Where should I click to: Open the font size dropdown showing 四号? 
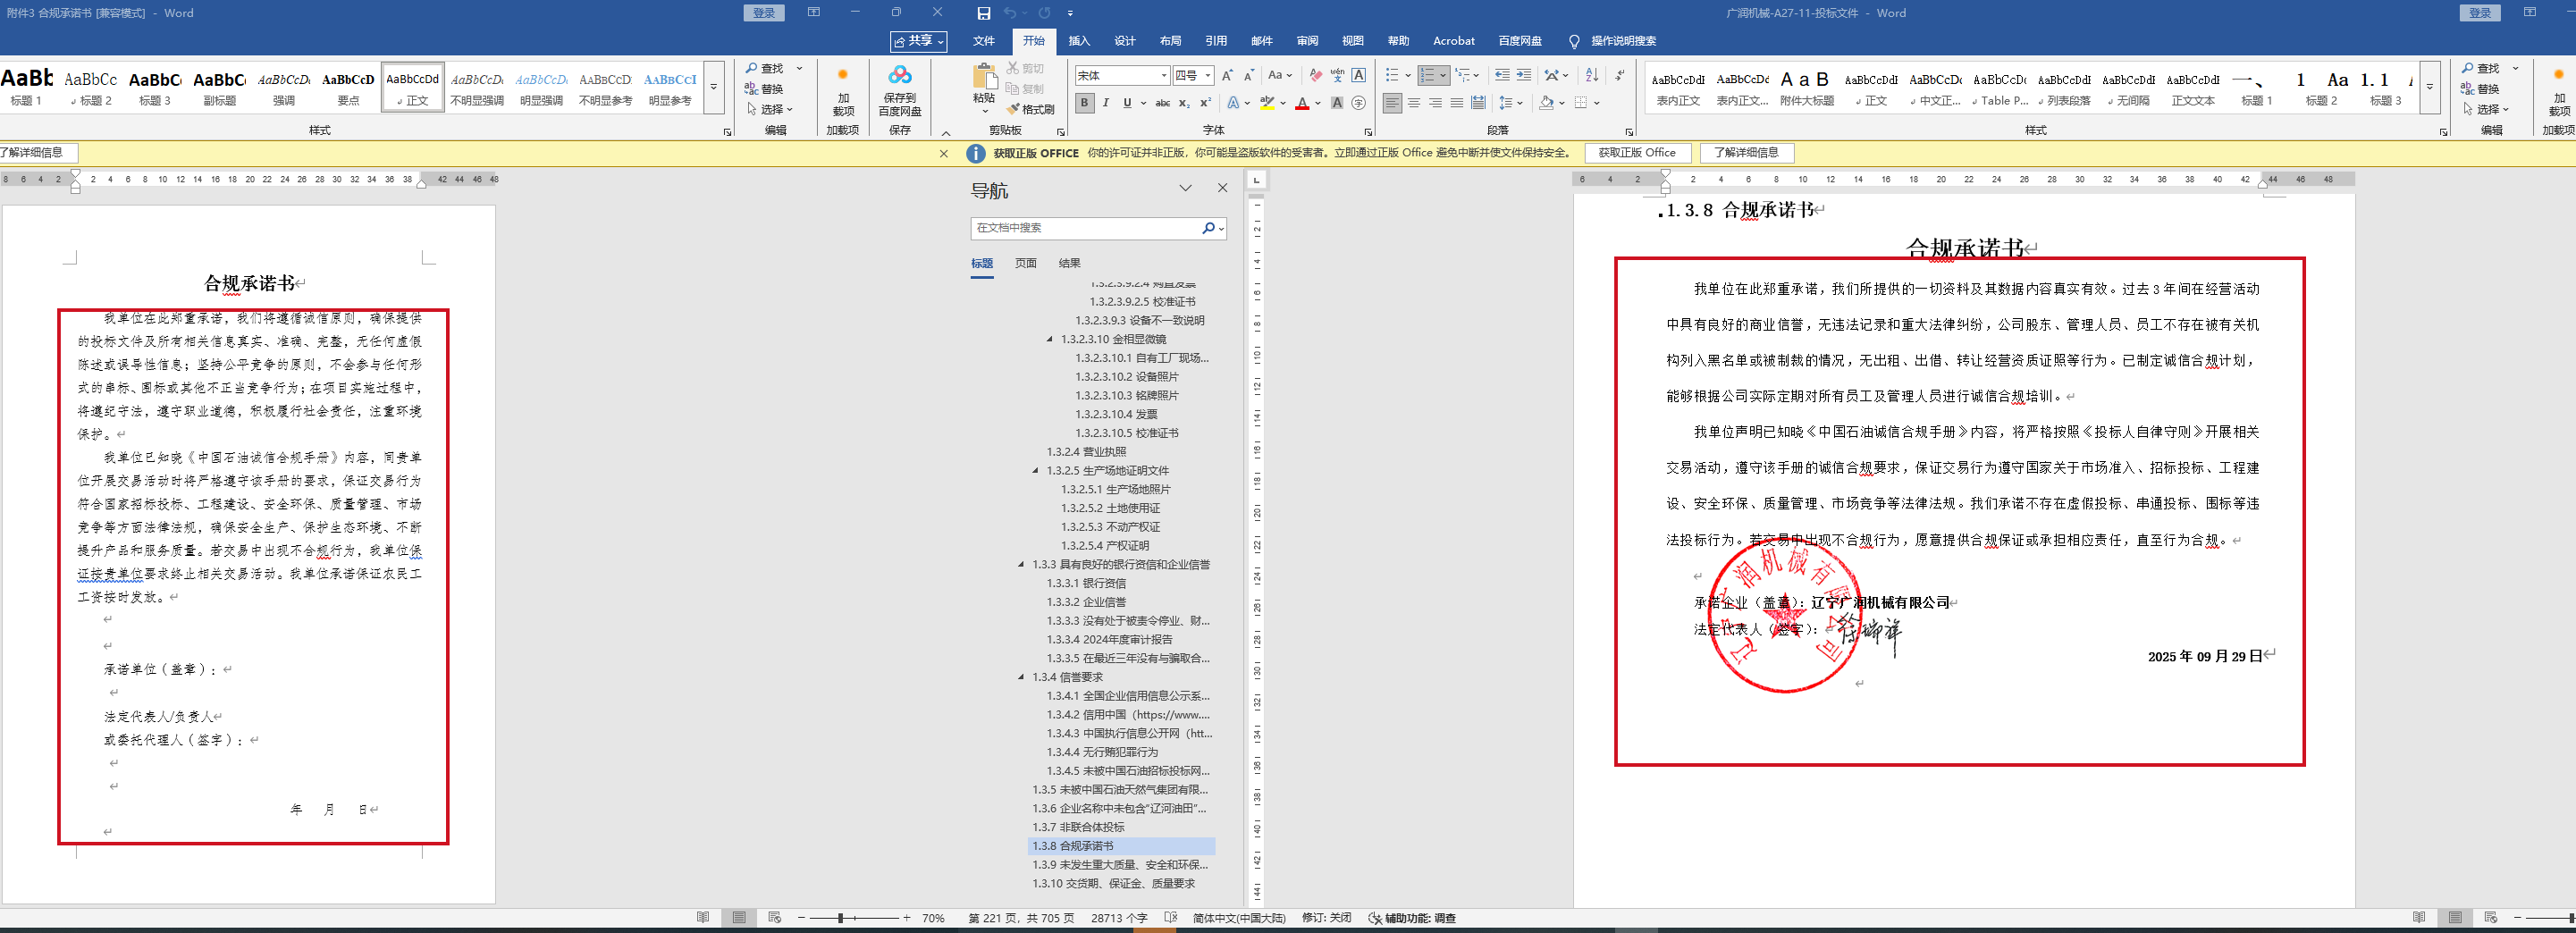coord(1208,76)
